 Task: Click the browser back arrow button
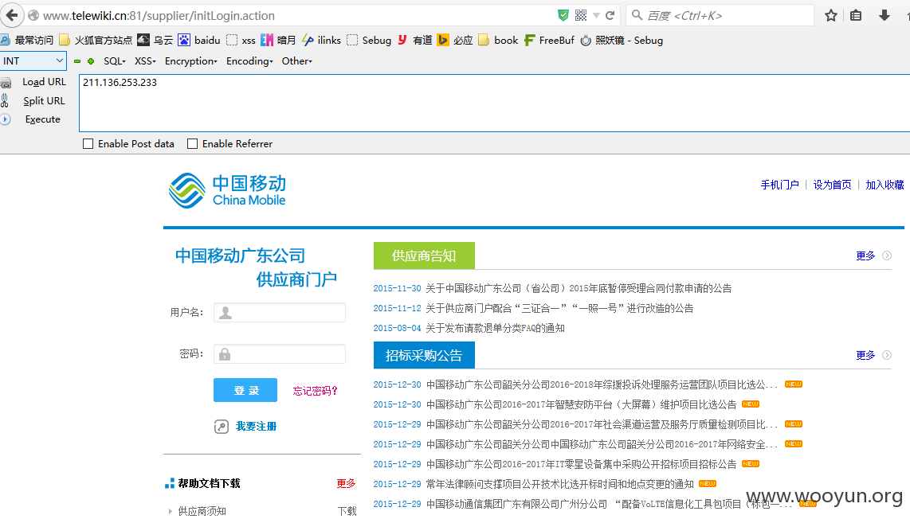pyautogui.click(x=12, y=15)
